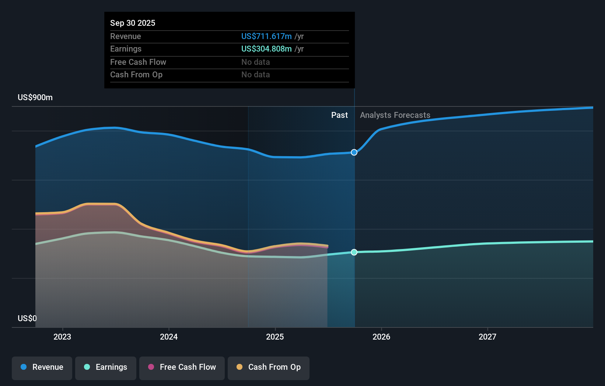Viewport: 605px width, 386px height.
Task: Click the 2025 x-axis label
Action: coord(275,337)
